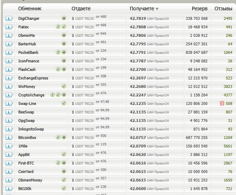Screen dimensions: 236x195
Task: Click the reserve value 871 864
Action: (x=200, y=129)
